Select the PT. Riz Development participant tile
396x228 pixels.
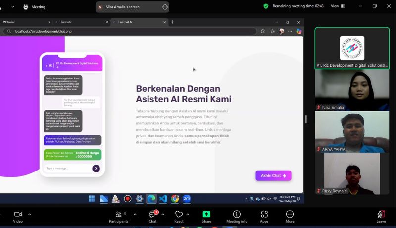(352, 48)
